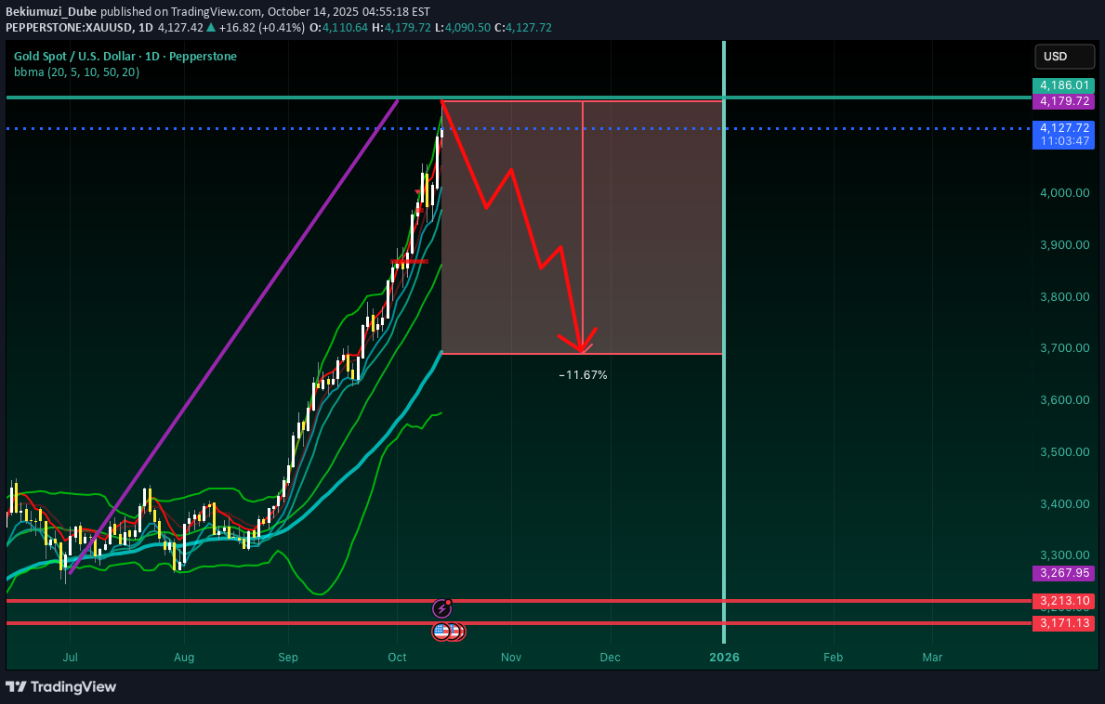Click the TradingView logo at bottom left

point(61,686)
